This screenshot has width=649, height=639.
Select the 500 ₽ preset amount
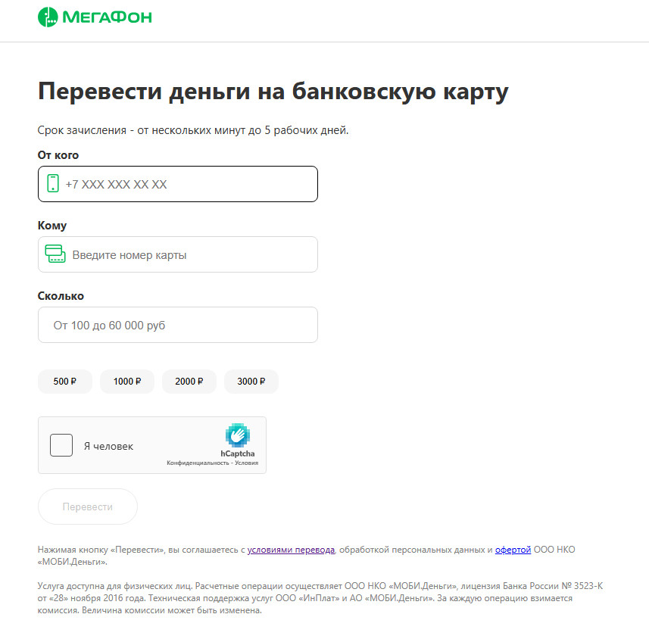[65, 382]
